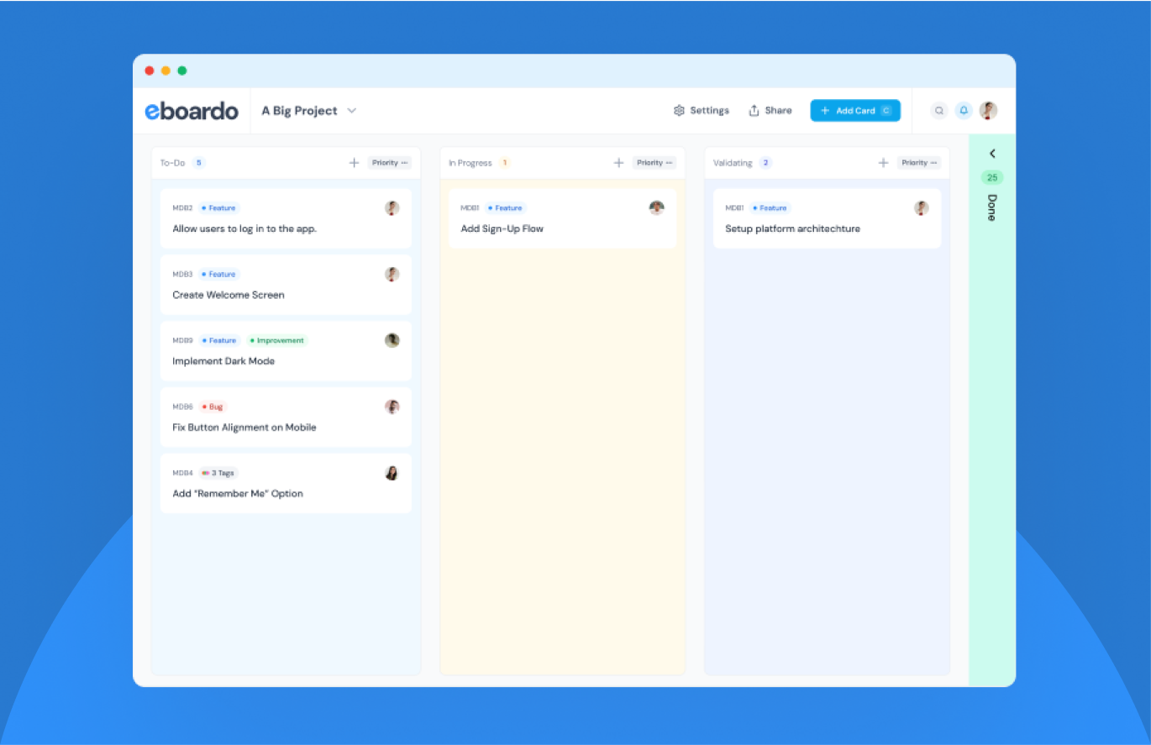
Task: Open card "Add Sign-Up Flow"
Action: point(562,218)
